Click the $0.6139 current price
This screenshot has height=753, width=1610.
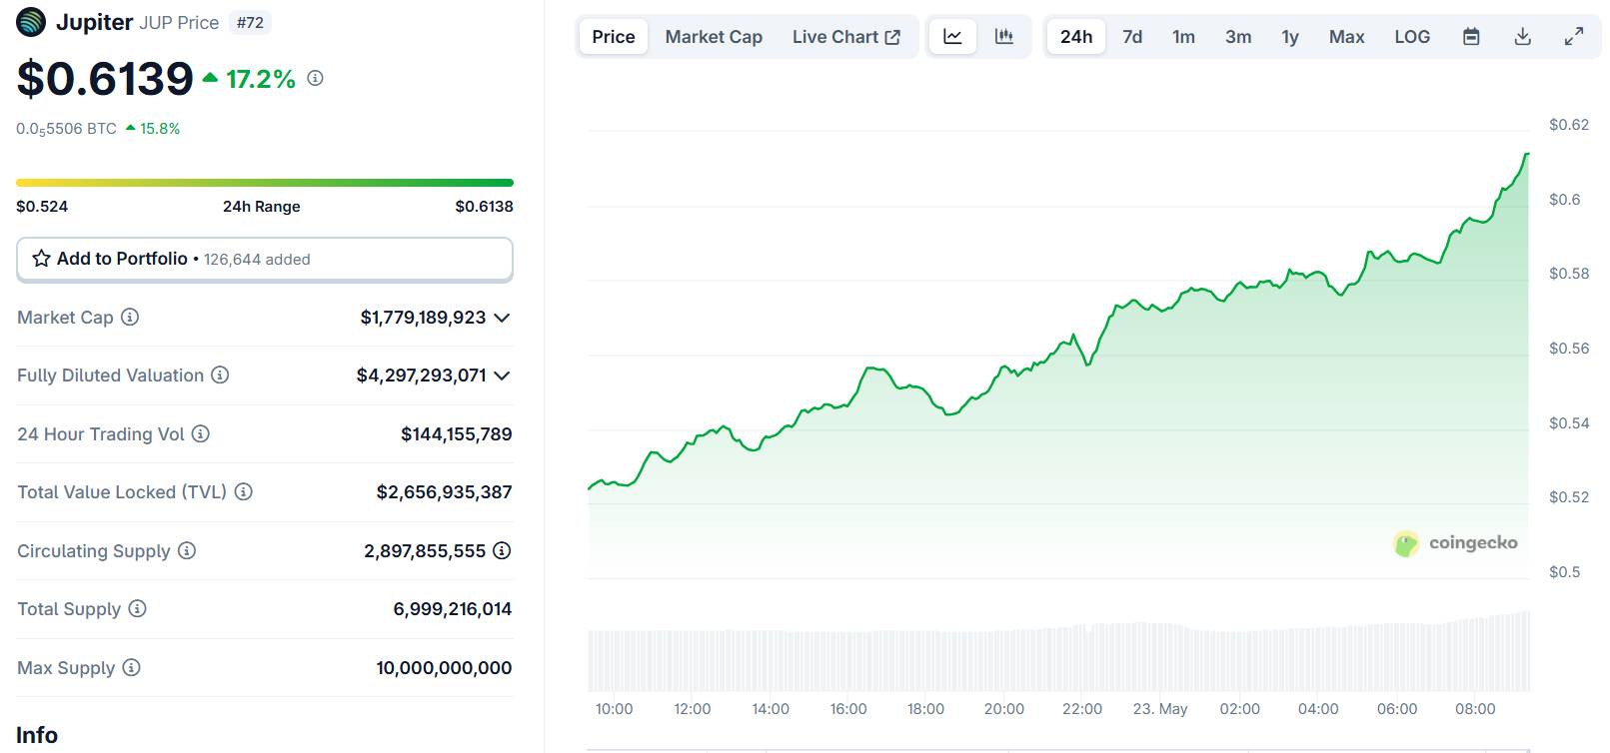coord(105,78)
